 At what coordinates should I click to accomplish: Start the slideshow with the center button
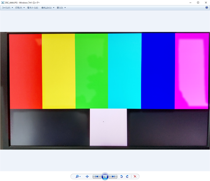point(105,177)
